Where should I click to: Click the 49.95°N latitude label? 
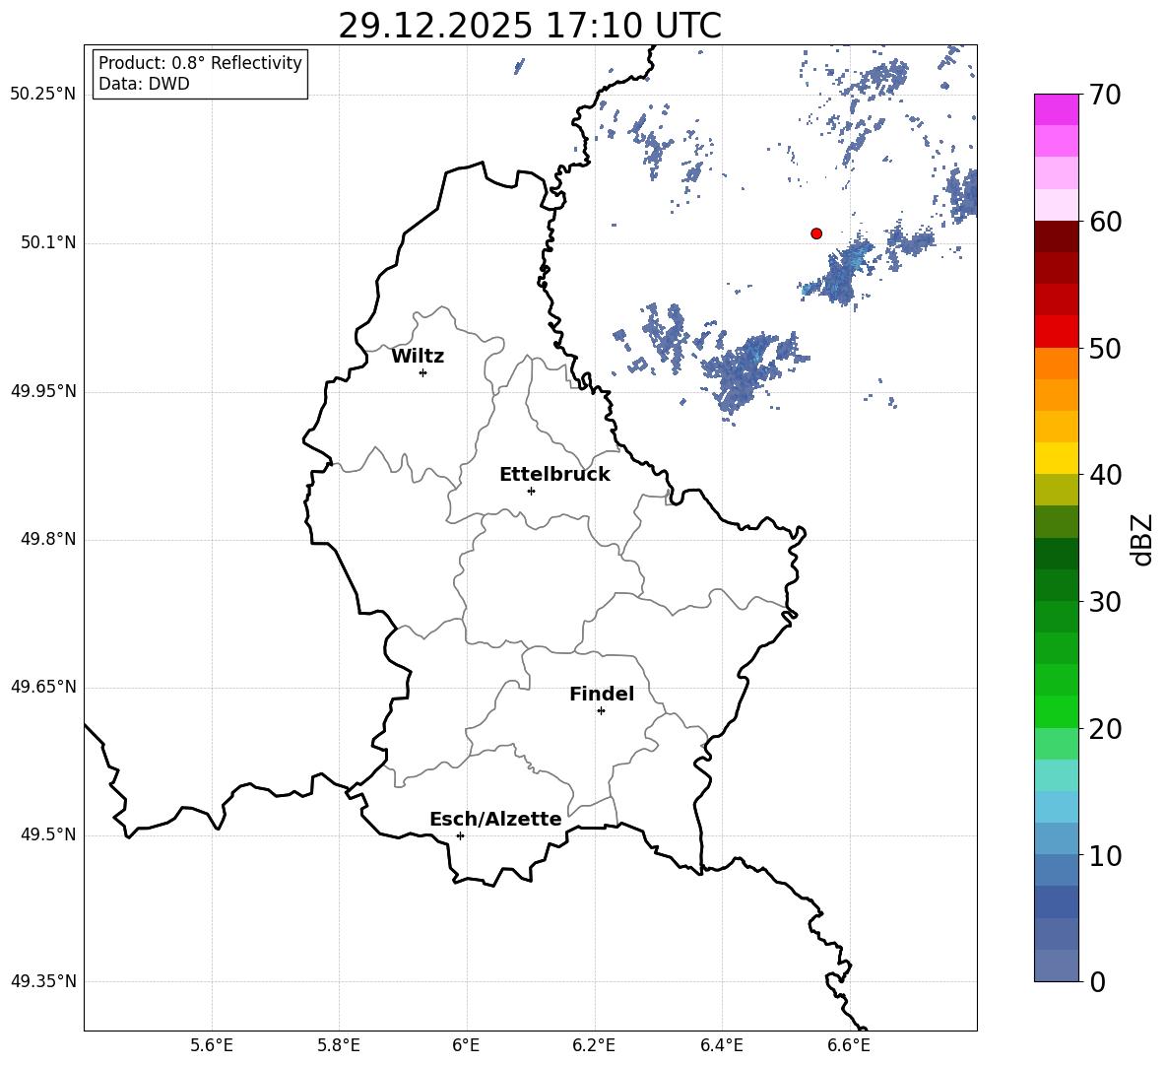pyautogui.click(x=43, y=391)
